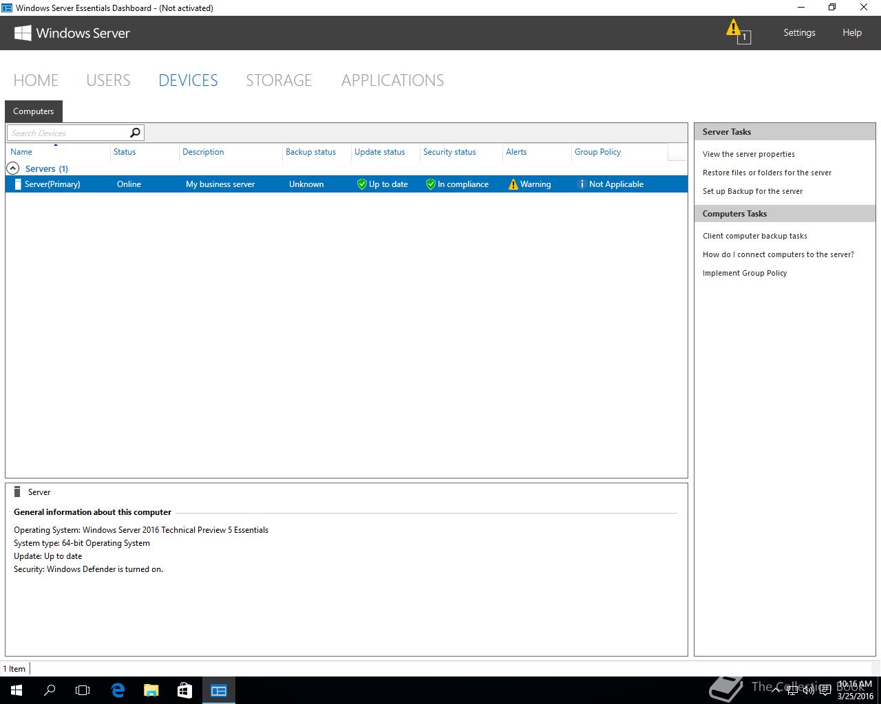
Task: Click Set up Backup for the server
Action: point(752,191)
